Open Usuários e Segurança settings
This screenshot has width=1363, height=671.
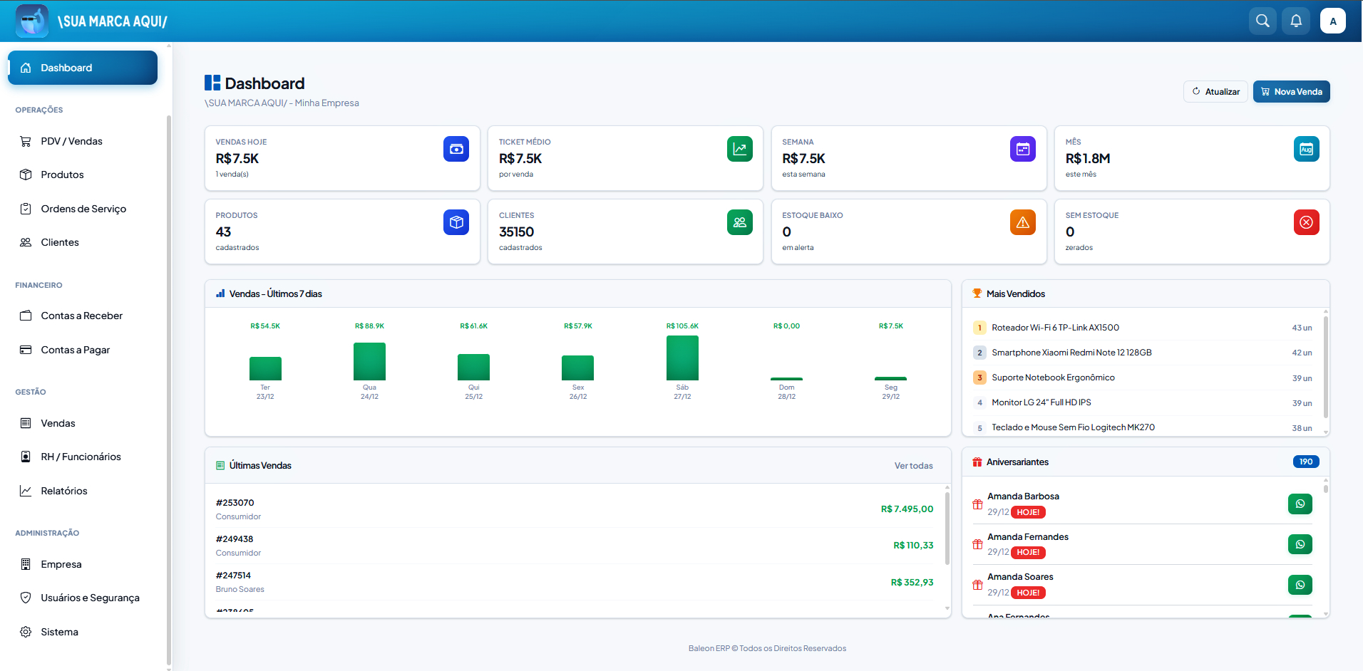coord(90,598)
